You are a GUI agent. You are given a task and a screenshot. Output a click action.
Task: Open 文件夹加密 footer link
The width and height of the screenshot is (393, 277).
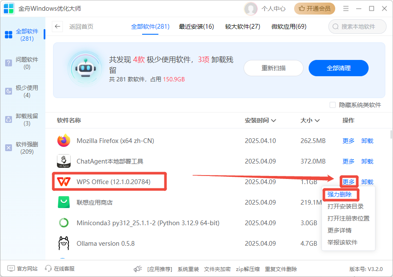[x=217, y=269]
